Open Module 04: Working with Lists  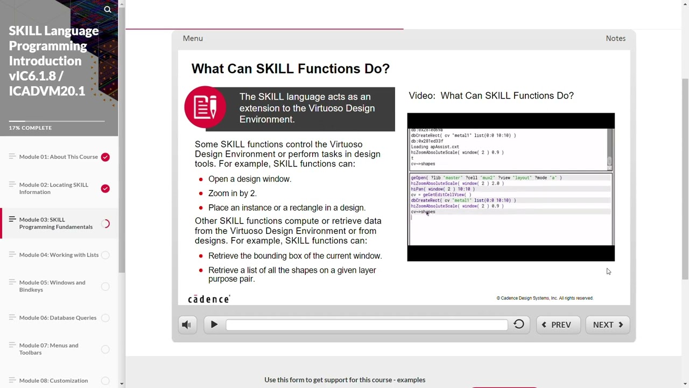59,255
